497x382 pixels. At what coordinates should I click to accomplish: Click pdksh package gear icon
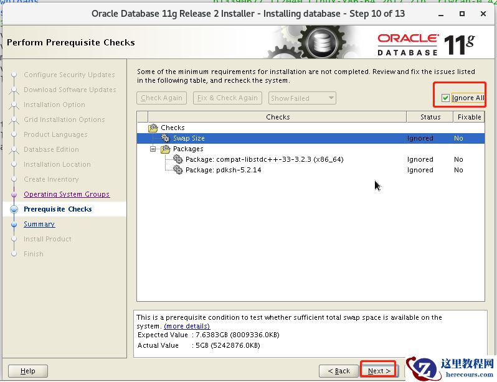click(x=178, y=170)
